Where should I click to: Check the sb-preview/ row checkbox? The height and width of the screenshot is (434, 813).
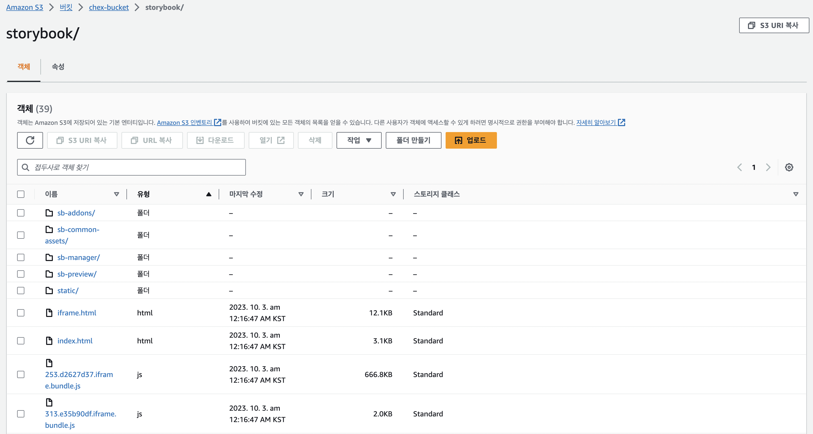[21, 274]
